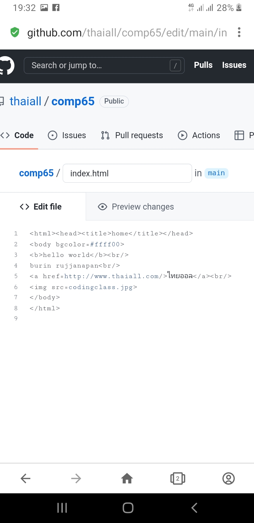The height and width of the screenshot is (523, 254).
Task: Tap the browser home icon
Action: pyautogui.click(x=127, y=478)
